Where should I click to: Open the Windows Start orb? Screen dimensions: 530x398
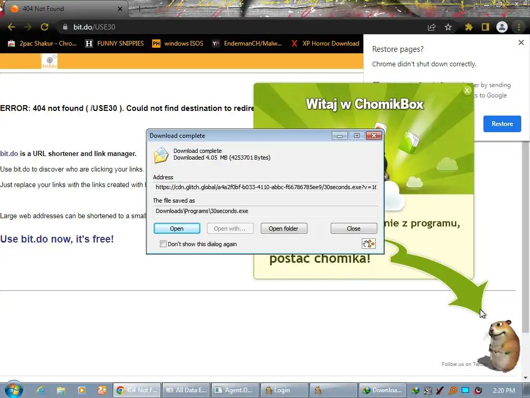point(13,389)
